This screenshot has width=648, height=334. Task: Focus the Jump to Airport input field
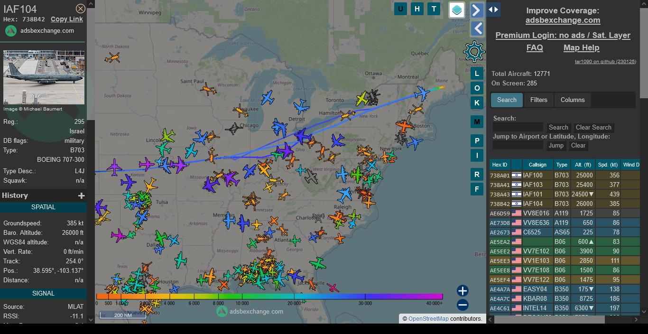coord(518,145)
